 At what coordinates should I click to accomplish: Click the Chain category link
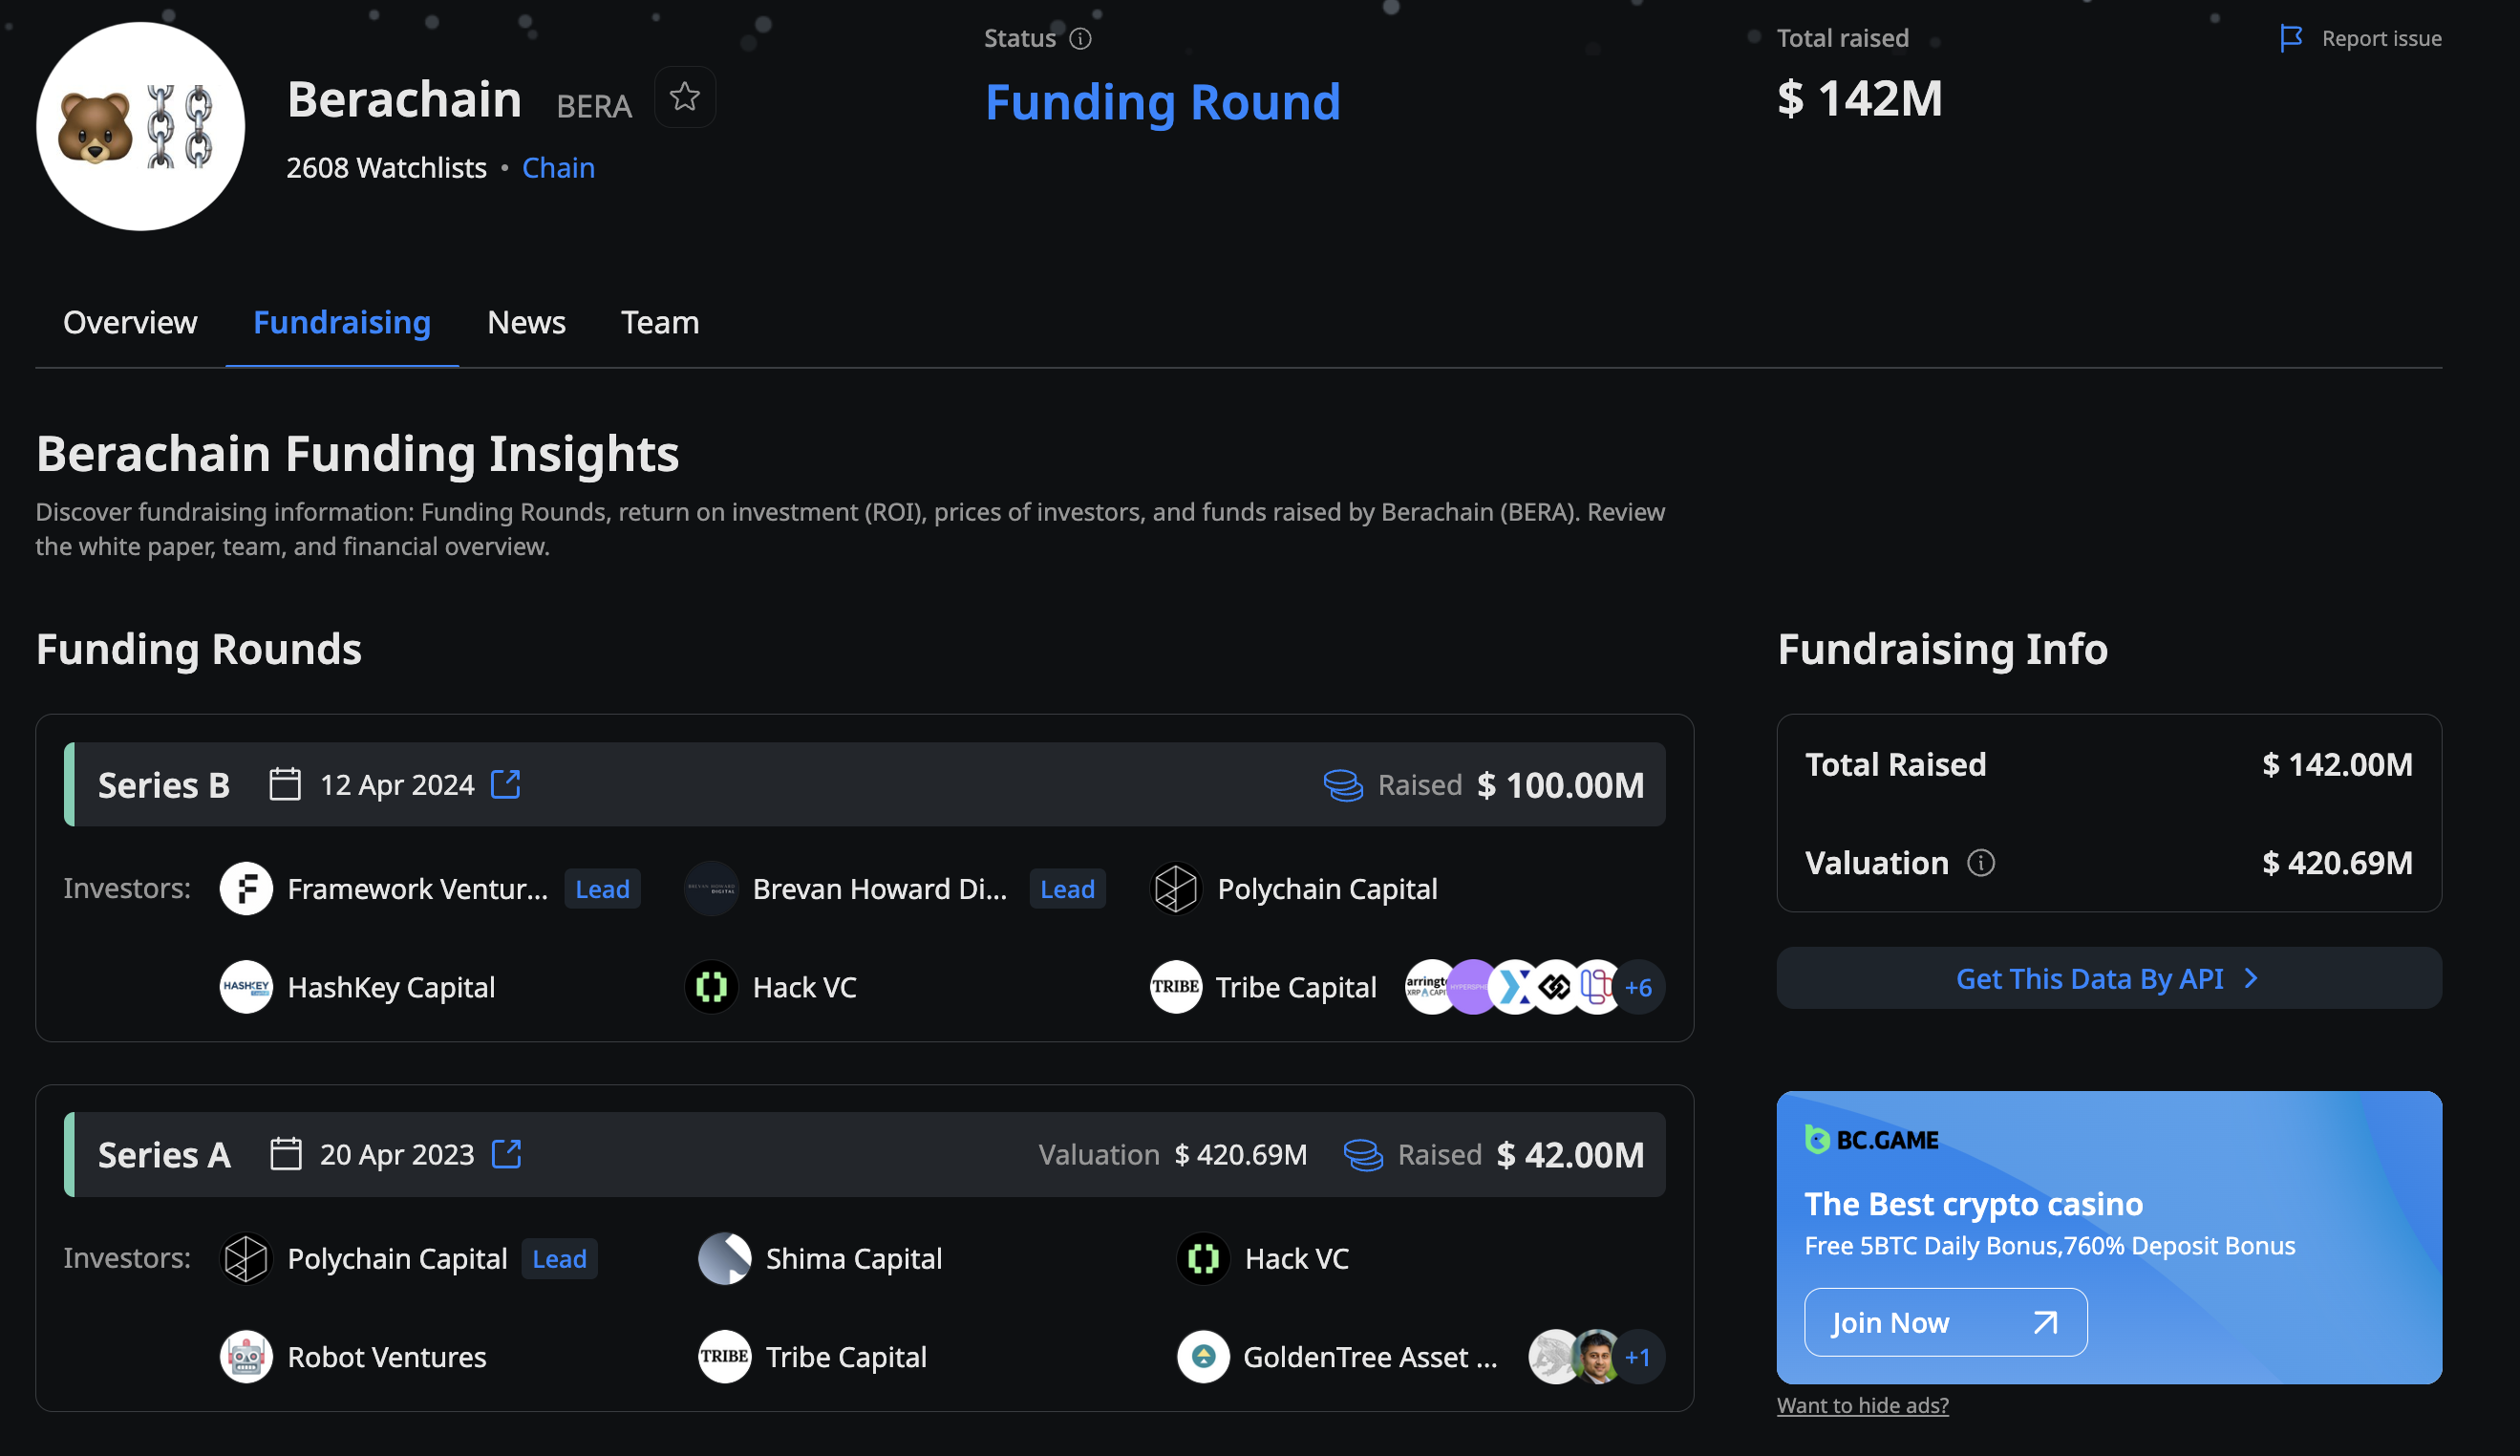point(558,167)
